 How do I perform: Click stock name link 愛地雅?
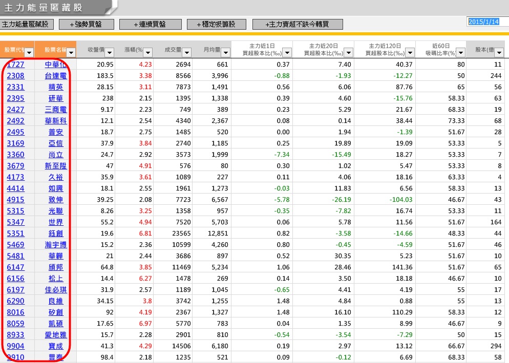click(56, 335)
